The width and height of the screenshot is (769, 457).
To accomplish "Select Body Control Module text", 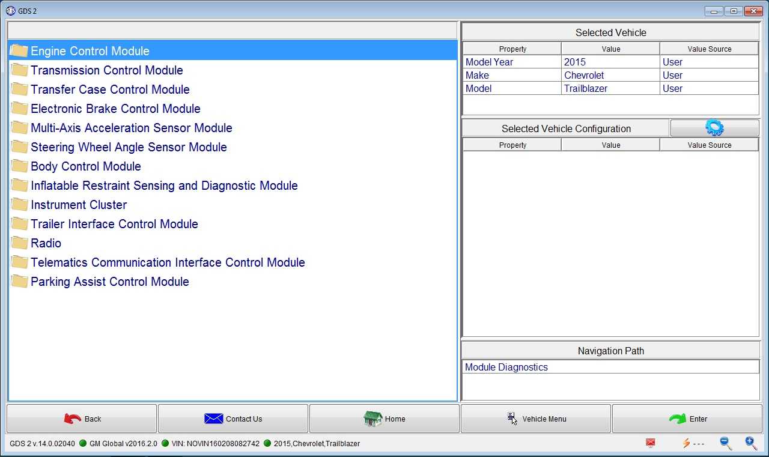I will (86, 166).
